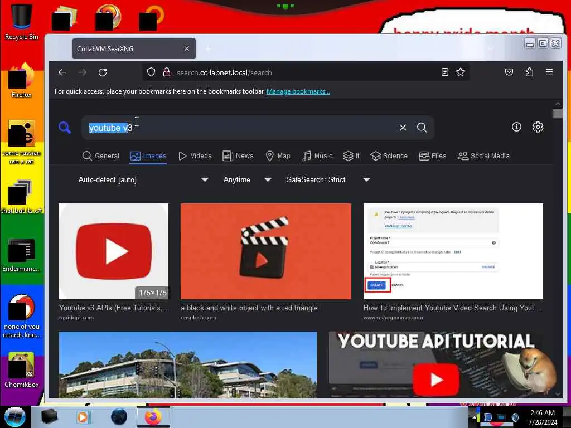Click the scrollbar down arrow
Viewport: 571px width, 428px height.
click(558, 394)
